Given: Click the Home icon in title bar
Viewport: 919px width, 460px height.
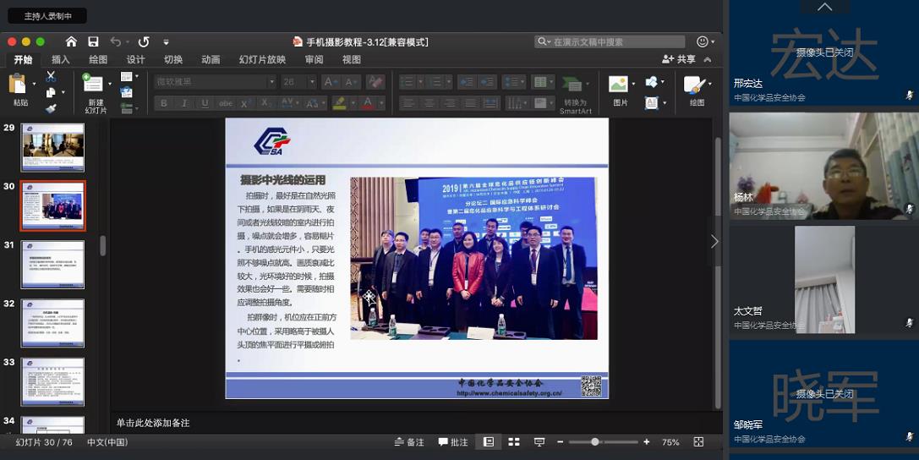Looking at the screenshot, I should click(x=71, y=41).
